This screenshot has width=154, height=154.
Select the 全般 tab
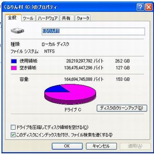(12, 18)
